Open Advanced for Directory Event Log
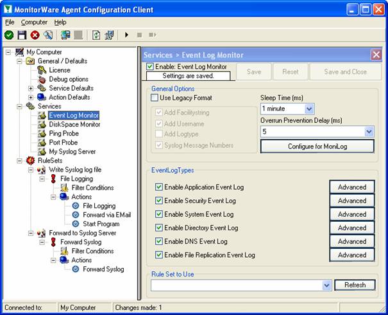 (352, 228)
